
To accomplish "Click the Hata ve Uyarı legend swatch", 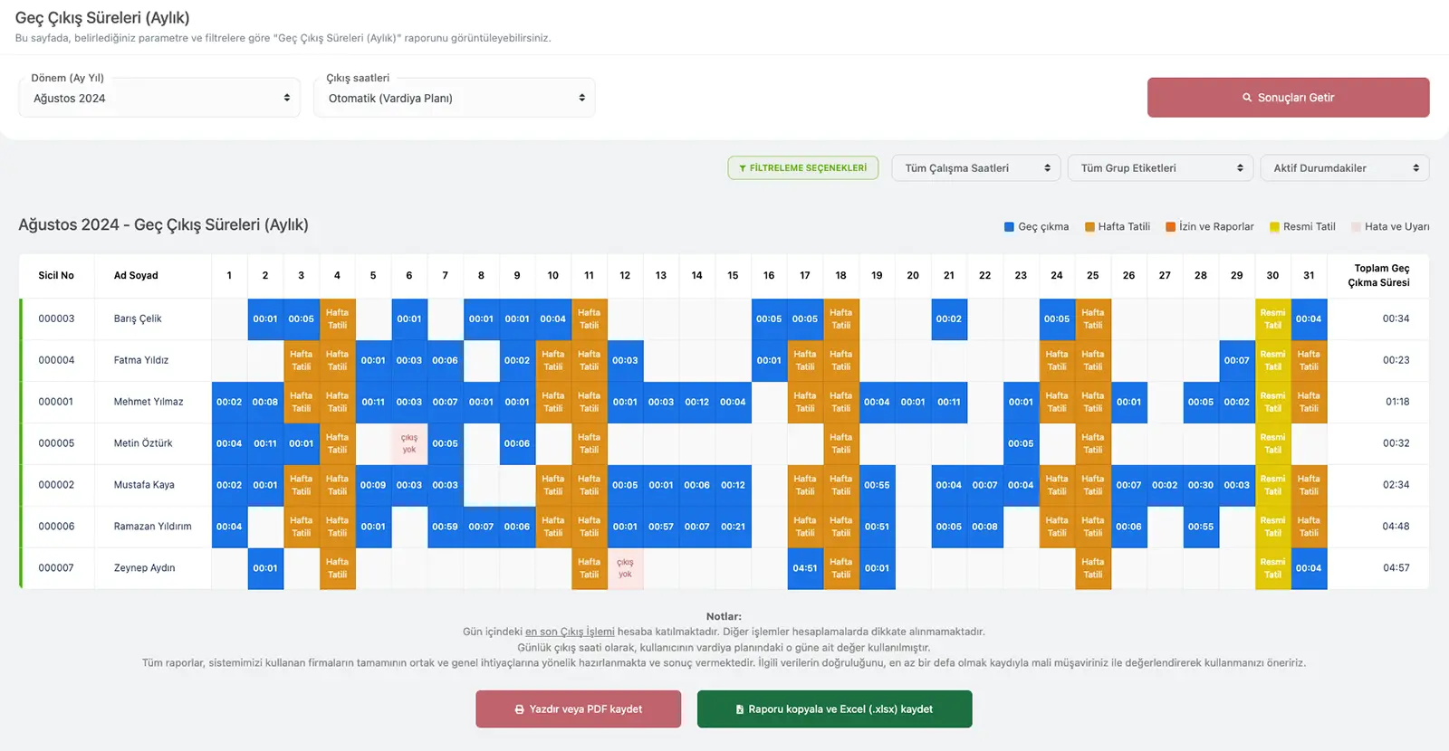I will coord(1356,227).
